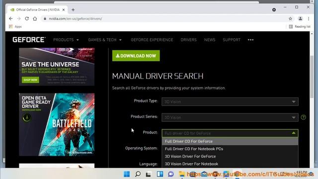Image resolution: width=318 pixels, height=179 pixels.
Task: Click the address bar URL
Action: point(75,18)
